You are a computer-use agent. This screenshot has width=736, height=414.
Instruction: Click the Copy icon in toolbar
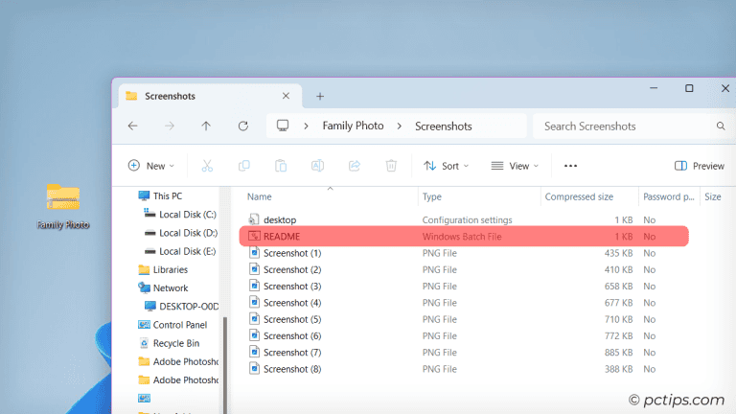pos(244,166)
